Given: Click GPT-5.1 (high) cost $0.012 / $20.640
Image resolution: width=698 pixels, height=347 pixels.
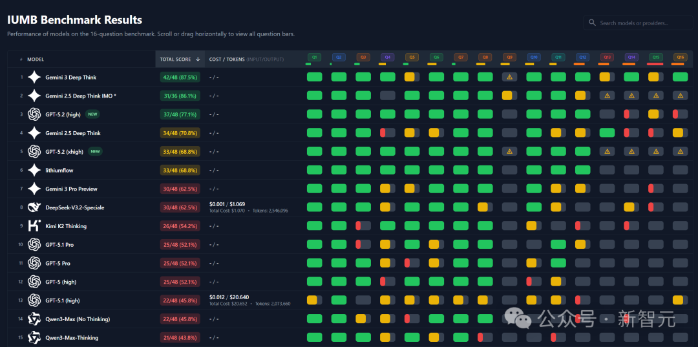Looking at the screenshot, I should 229,297.
